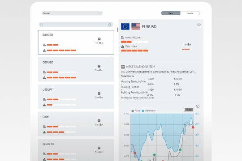Click the red event marker at chart's right edge
Image resolution: width=242 pixels, height=161 pixels.
point(193,127)
